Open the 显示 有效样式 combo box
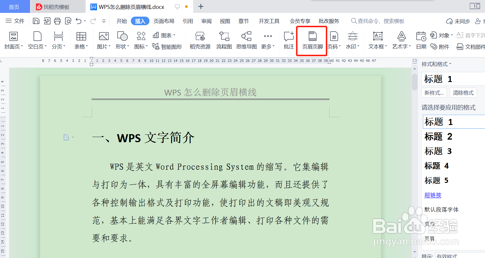The width and height of the screenshot is (485, 258). pyautogui.click(x=460, y=256)
